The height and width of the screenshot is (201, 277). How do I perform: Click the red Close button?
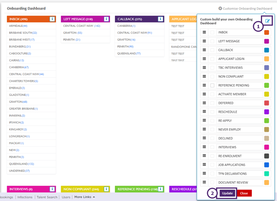tap(244, 193)
